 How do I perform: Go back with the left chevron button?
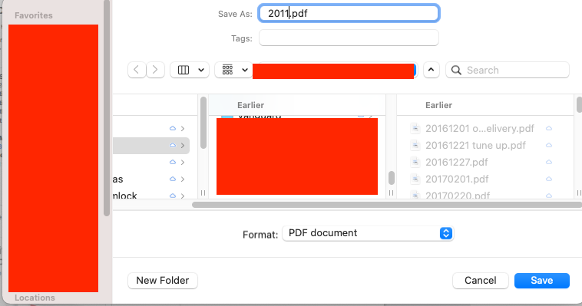point(137,70)
